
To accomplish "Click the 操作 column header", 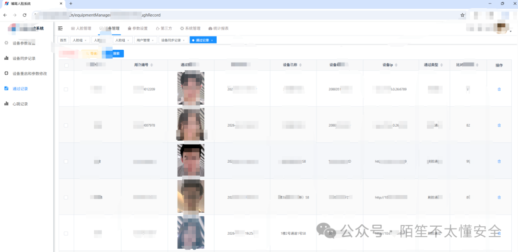I will tap(499, 65).
